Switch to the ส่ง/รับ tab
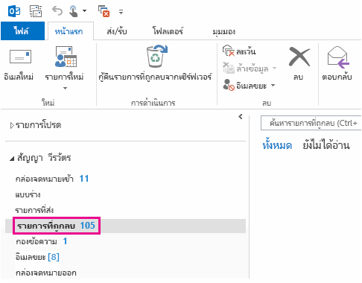Image resolution: width=362 pixels, height=283 pixels. [x=117, y=31]
